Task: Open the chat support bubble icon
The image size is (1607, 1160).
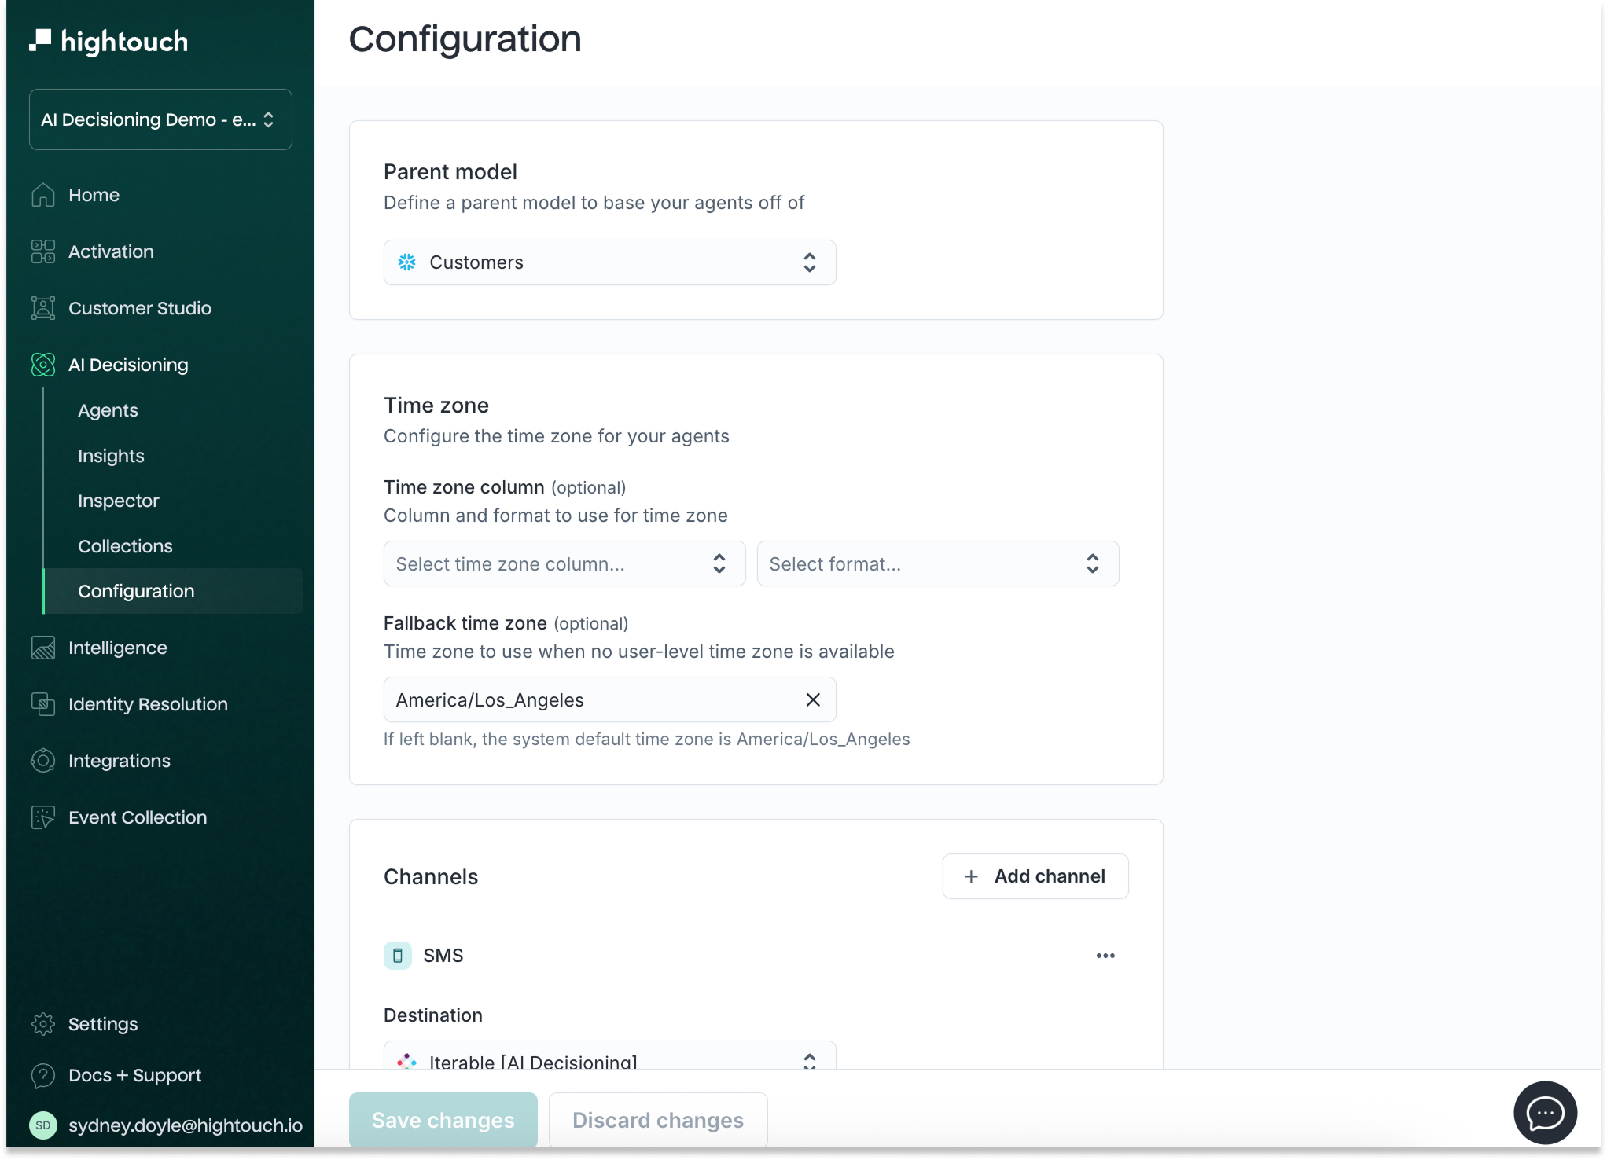Action: [1544, 1112]
